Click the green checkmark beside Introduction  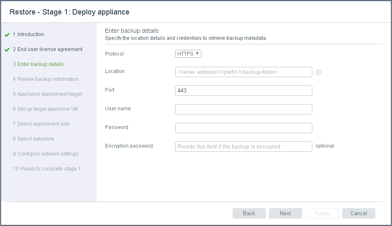pos(7,35)
